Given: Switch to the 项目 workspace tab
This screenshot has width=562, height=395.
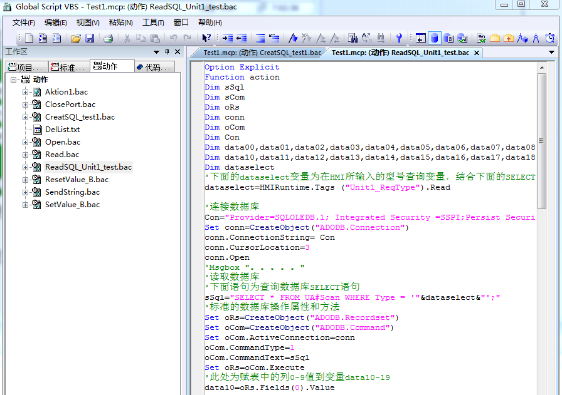Looking at the screenshot, I should 27,66.
